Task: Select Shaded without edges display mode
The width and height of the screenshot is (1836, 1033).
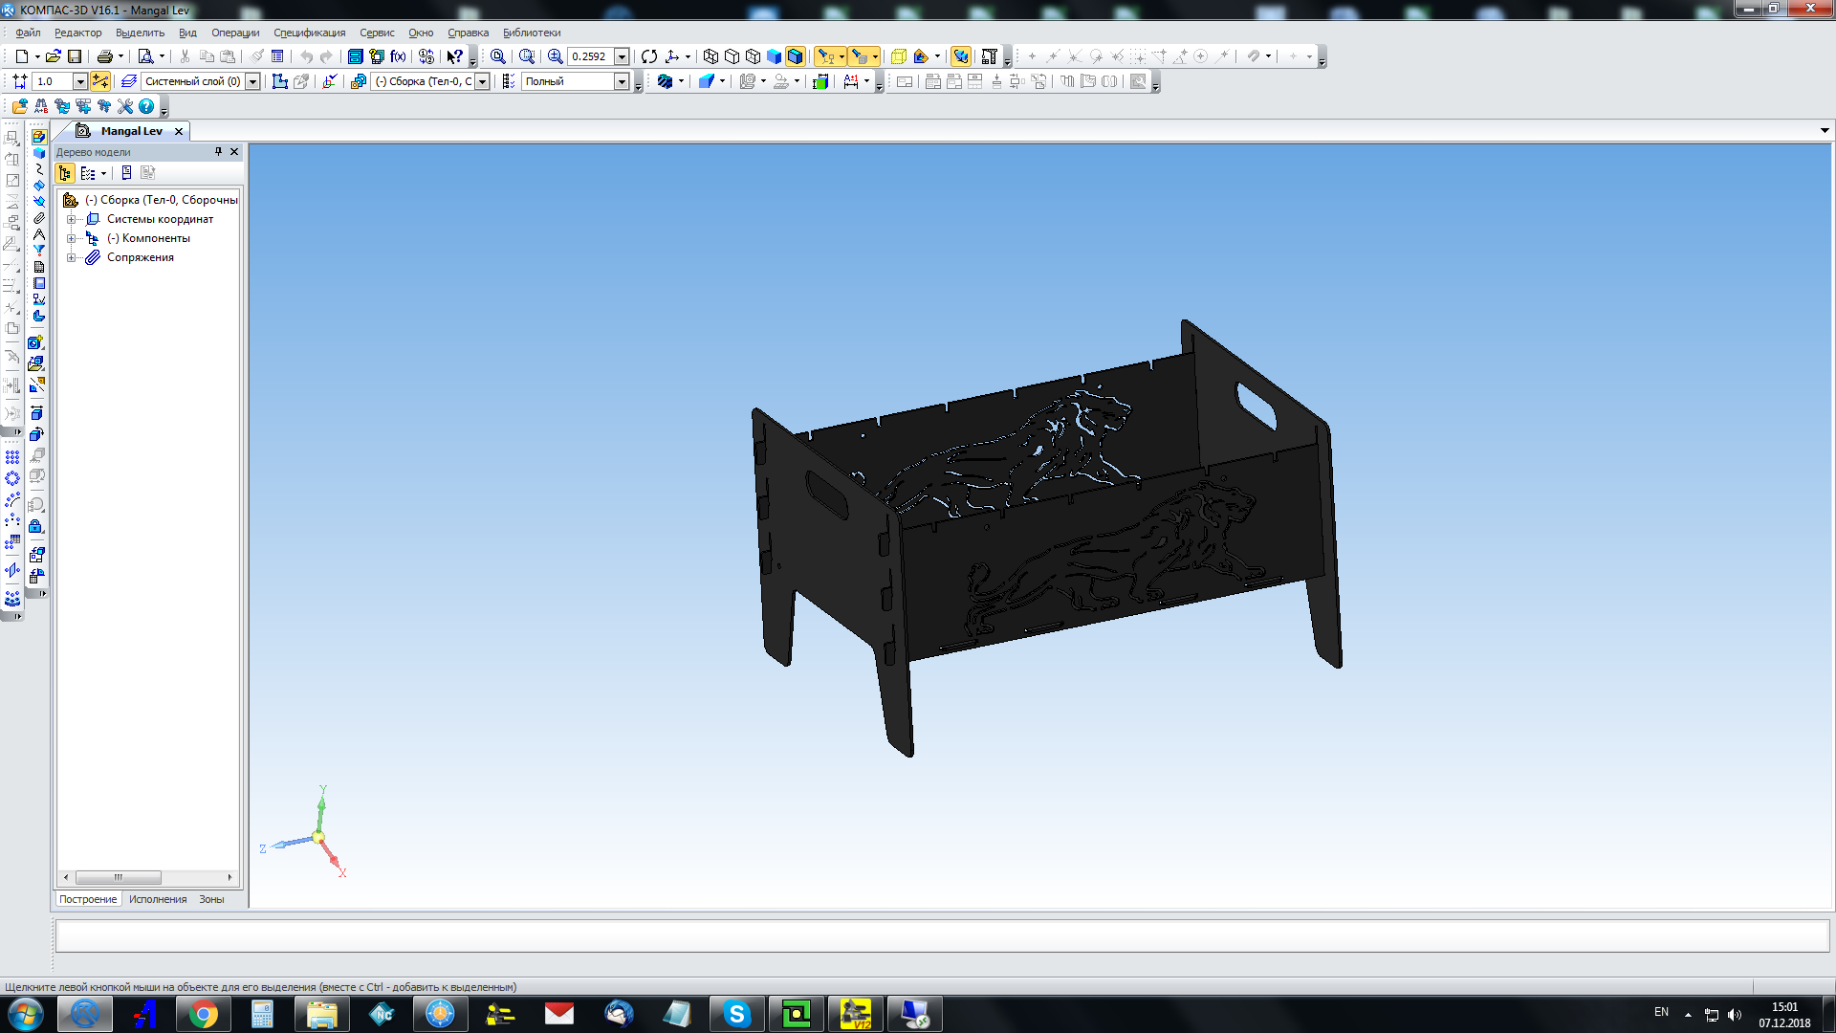Action: [774, 56]
